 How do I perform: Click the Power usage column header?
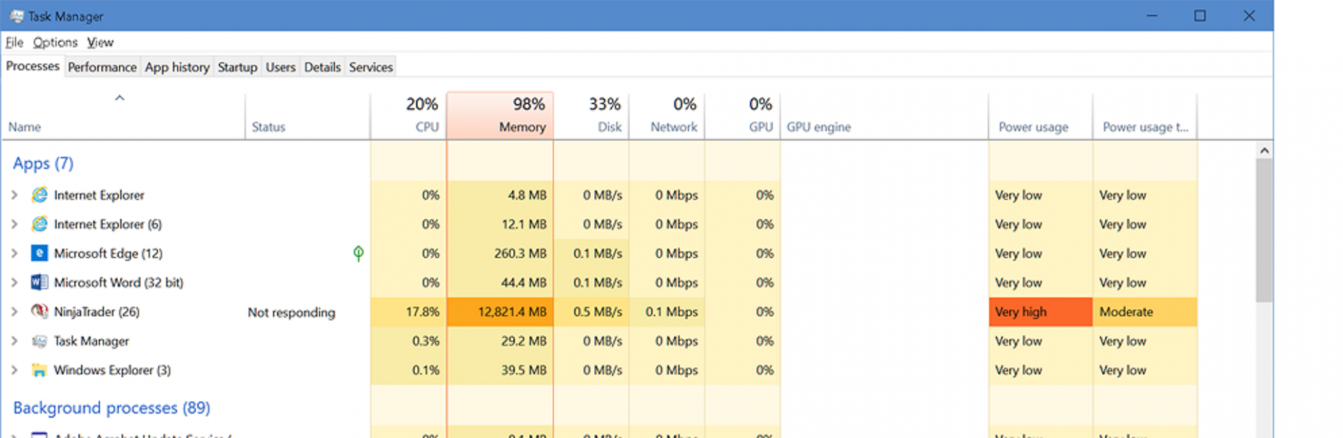click(x=1041, y=115)
